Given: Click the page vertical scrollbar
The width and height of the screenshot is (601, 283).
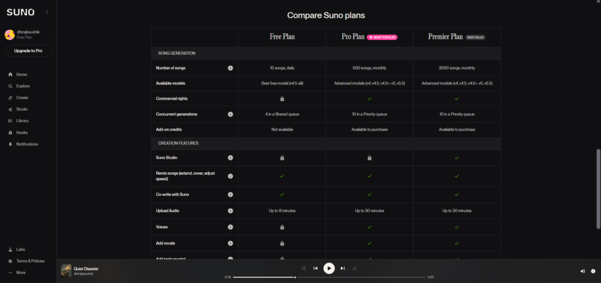Looking at the screenshot, I should [x=598, y=189].
